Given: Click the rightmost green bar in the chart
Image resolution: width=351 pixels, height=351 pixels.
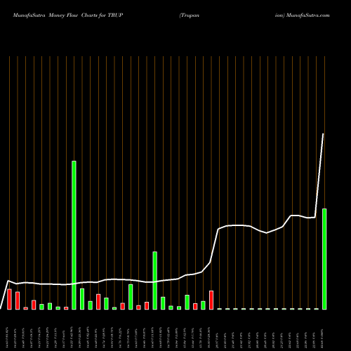Looking at the screenshot, I should (x=324, y=259).
